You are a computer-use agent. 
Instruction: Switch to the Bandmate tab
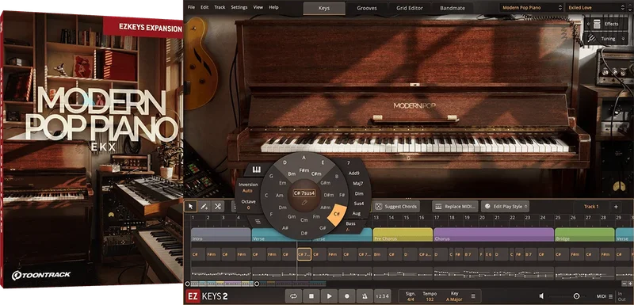click(453, 8)
